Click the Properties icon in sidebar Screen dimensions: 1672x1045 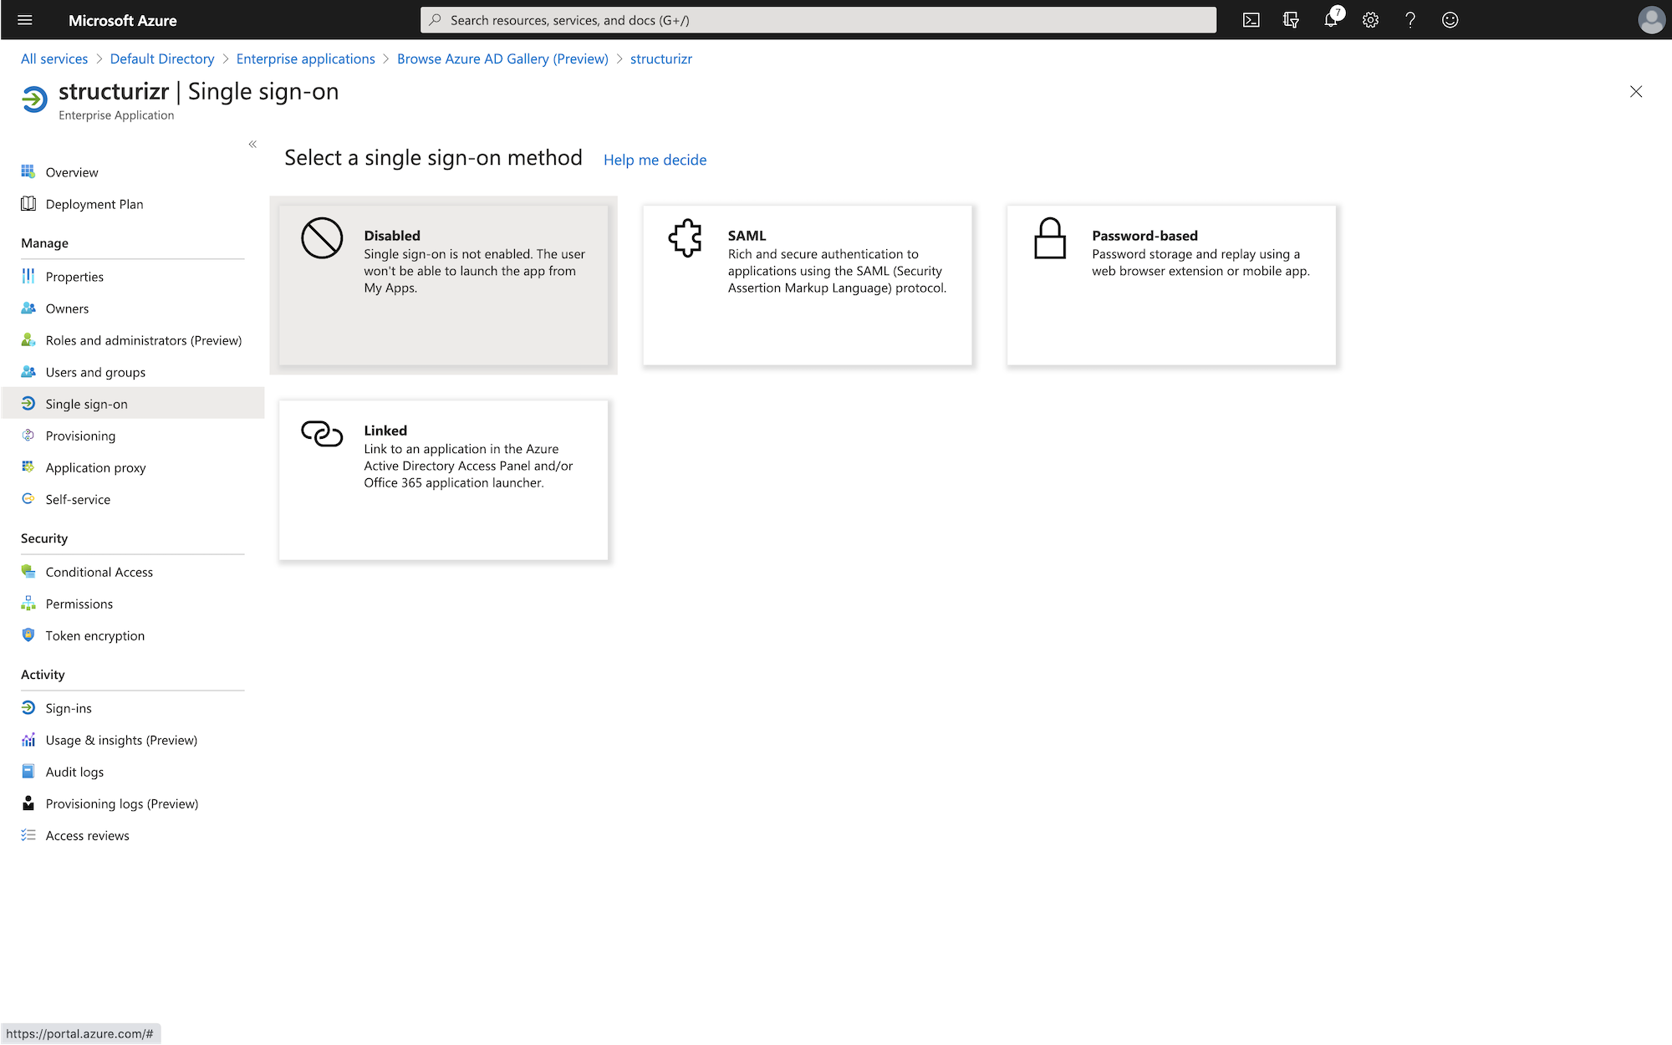click(28, 276)
